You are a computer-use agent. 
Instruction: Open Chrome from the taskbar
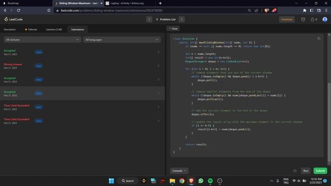pyautogui.click(x=182, y=181)
